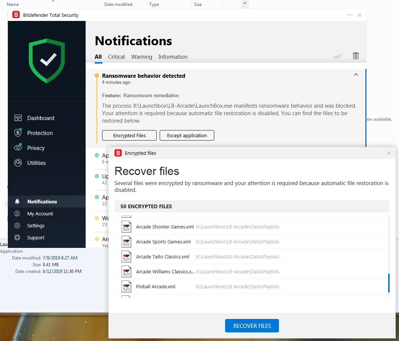The image size is (399, 341).
Task: Collapse the Ransomware behavior detected notification
Action: click(x=356, y=75)
